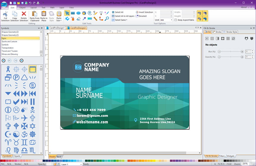The width and height of the screenshot is (256, 166).
Task: Select the eraser tool
Action: (x=79, y=19)
